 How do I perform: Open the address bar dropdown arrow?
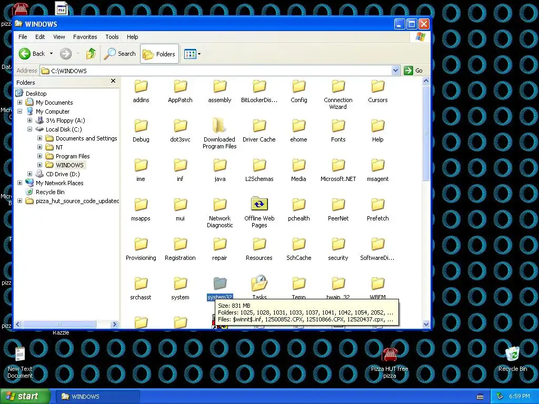click(395, 70)
